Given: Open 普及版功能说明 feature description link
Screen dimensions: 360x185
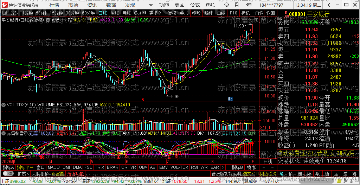Looking at the screenshot, I should 226,173.
